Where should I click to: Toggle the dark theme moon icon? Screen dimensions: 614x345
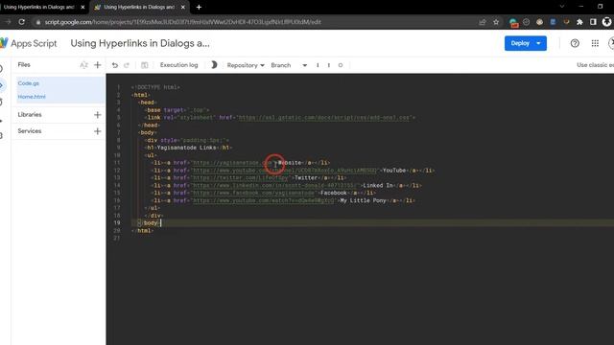pyautogui.click(x=214, y=65)
